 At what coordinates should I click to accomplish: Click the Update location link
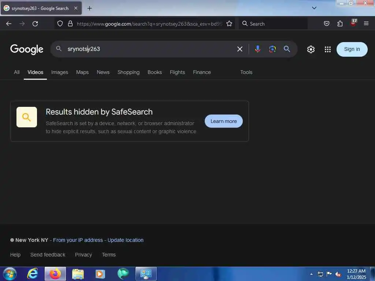click(x=125, y=240)
